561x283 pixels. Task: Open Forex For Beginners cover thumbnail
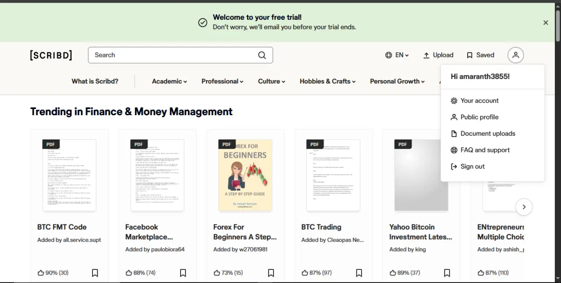point(245,175)
